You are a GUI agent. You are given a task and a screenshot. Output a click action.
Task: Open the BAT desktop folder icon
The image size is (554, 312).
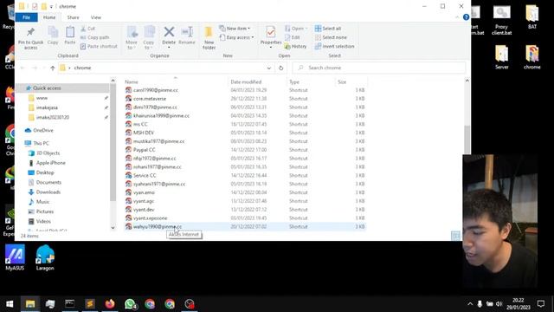click(x=532, y=16)
